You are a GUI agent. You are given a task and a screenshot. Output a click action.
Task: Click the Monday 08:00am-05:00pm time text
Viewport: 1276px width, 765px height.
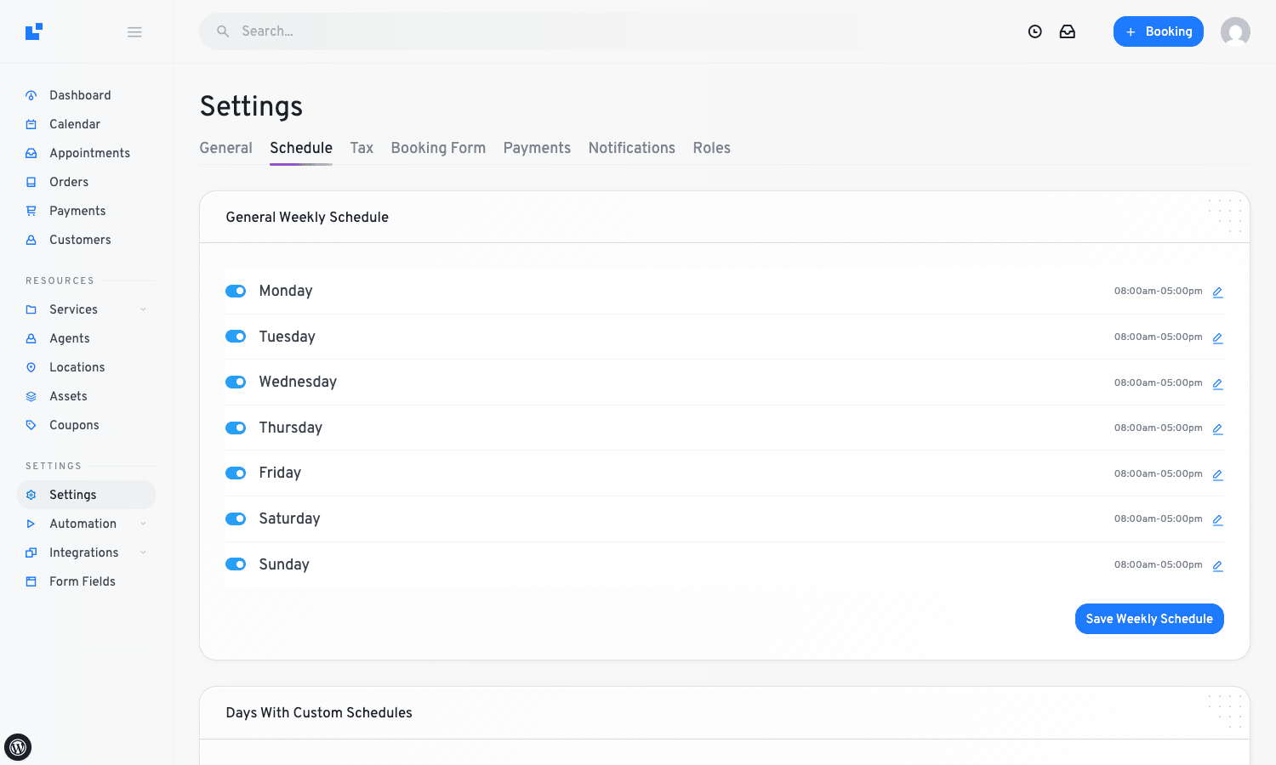[x=1159, y=291]
